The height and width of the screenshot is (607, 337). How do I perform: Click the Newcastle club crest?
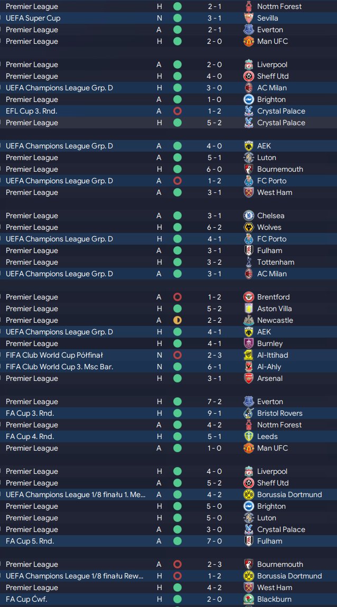point(248,320)
